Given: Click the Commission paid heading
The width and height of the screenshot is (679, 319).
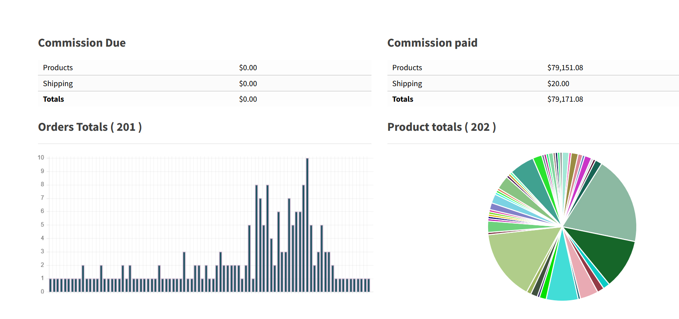Looking at the screenshot, I should click(x=432, y=43).
